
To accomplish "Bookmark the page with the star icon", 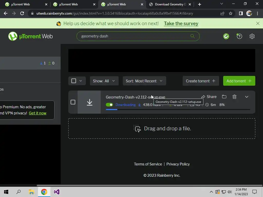I will (231, 13).
